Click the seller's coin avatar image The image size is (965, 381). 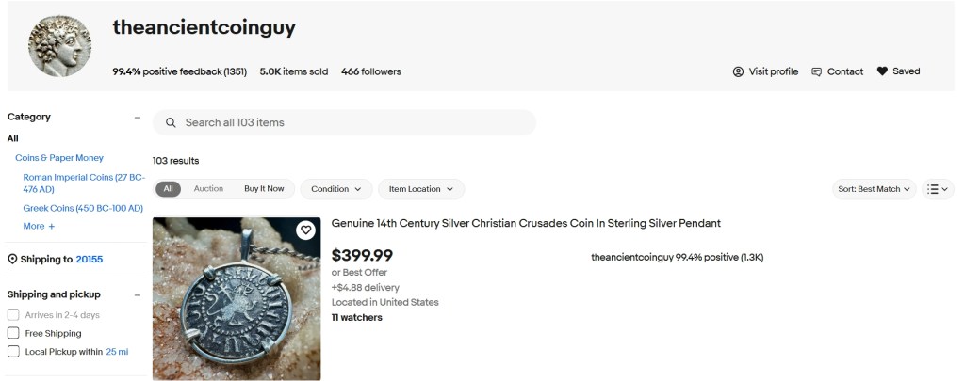[x=60, y=46]
